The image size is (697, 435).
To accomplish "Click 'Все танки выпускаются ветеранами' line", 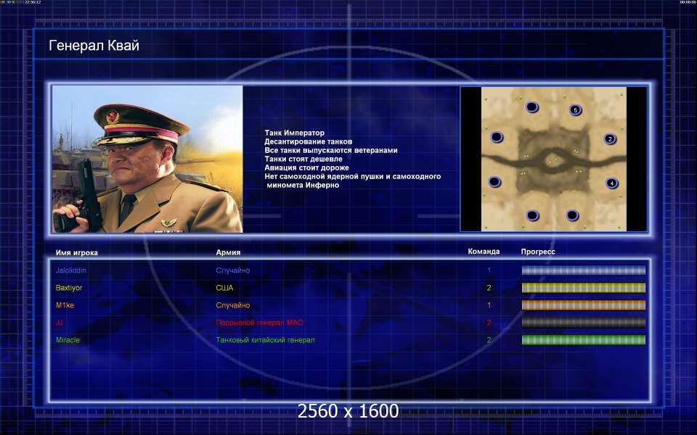I will coord(331,150).
